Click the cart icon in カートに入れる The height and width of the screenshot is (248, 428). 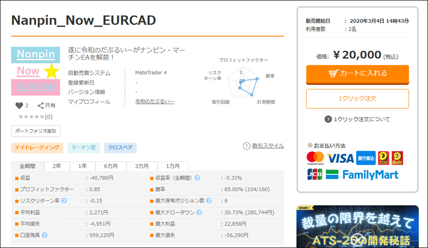click(x=333, y=73)
